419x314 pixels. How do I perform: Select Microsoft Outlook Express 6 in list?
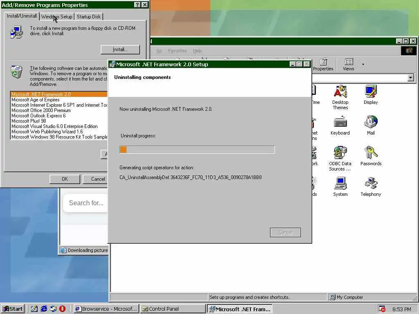pyautogui.click(x=59, y=116)
